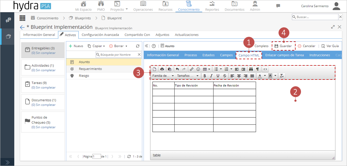
Task: Click the find and replace binoculars icon
Action: [x=251, y=69]
